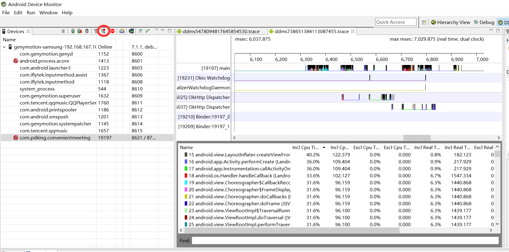Click the profile table horizontal scrollbar thumb
The width and height of the screenshot is (509, 252).
coord(291,230)
